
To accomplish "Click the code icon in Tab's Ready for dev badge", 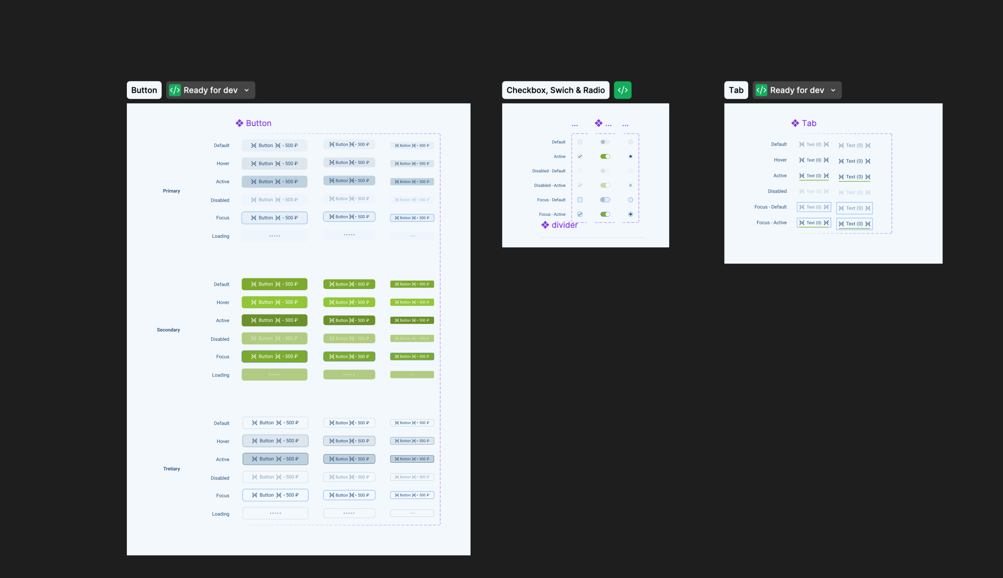I will 761,90.
